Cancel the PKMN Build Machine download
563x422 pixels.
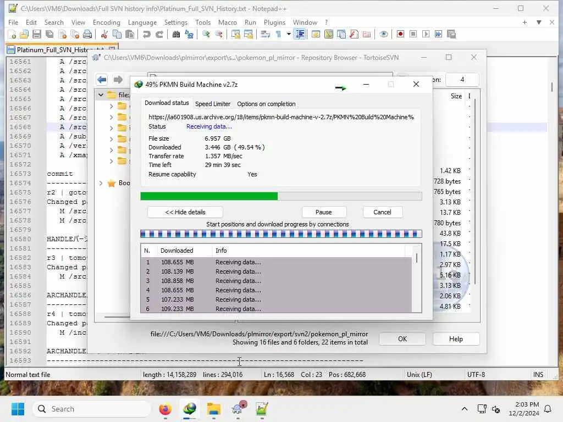(x=383, y=212)
